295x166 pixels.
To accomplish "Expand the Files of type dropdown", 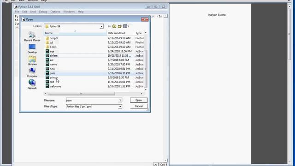I will tap(120, 107).
